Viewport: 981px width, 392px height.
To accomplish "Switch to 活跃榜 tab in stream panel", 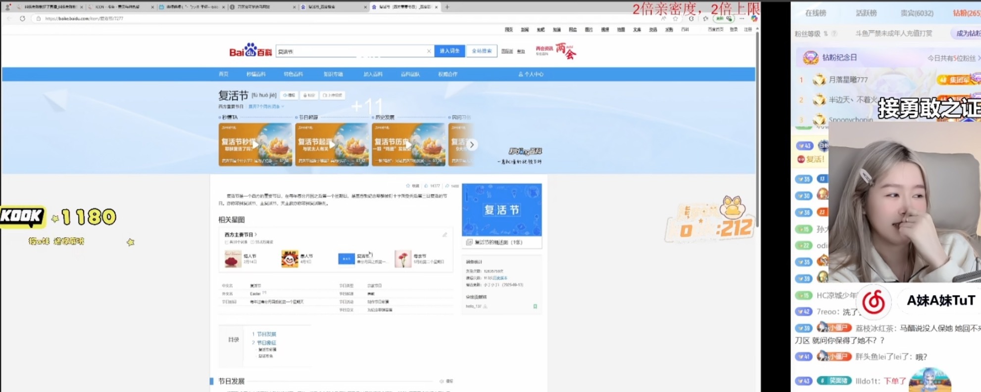I will (866, 13).
